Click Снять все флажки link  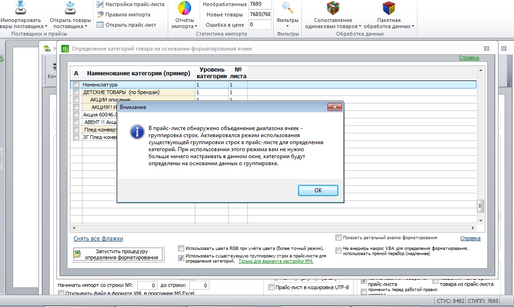coord(98,239)
